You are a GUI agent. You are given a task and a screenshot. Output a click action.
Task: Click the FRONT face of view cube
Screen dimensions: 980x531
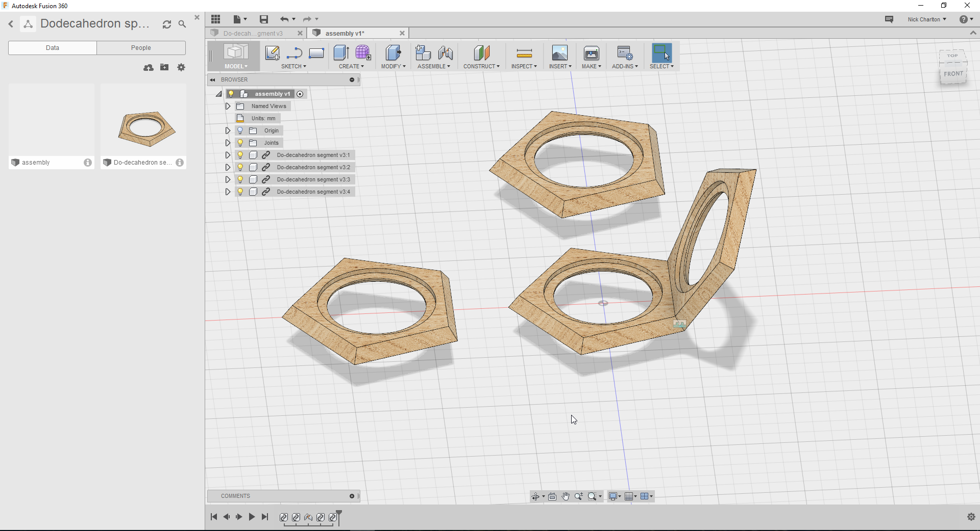pos(953,74)
